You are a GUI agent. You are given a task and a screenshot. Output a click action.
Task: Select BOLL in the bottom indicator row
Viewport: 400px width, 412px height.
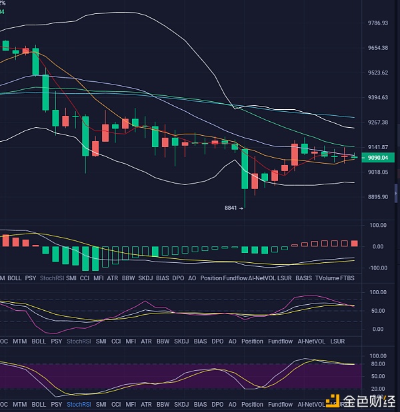pyautogui.click(x=39, y=405)
